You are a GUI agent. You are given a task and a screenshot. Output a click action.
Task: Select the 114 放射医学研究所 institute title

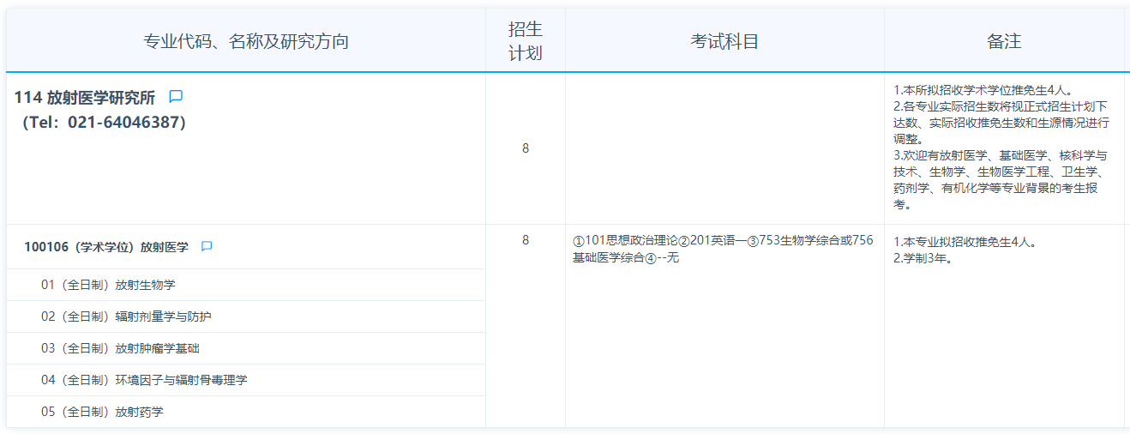click(85, 98)
